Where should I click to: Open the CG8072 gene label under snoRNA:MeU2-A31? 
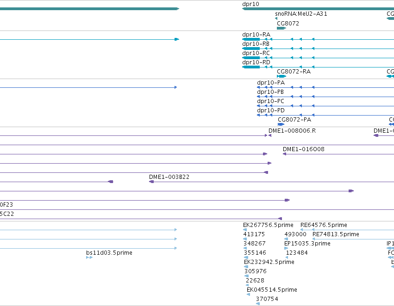pyautogui.click(x=288, y=24)
